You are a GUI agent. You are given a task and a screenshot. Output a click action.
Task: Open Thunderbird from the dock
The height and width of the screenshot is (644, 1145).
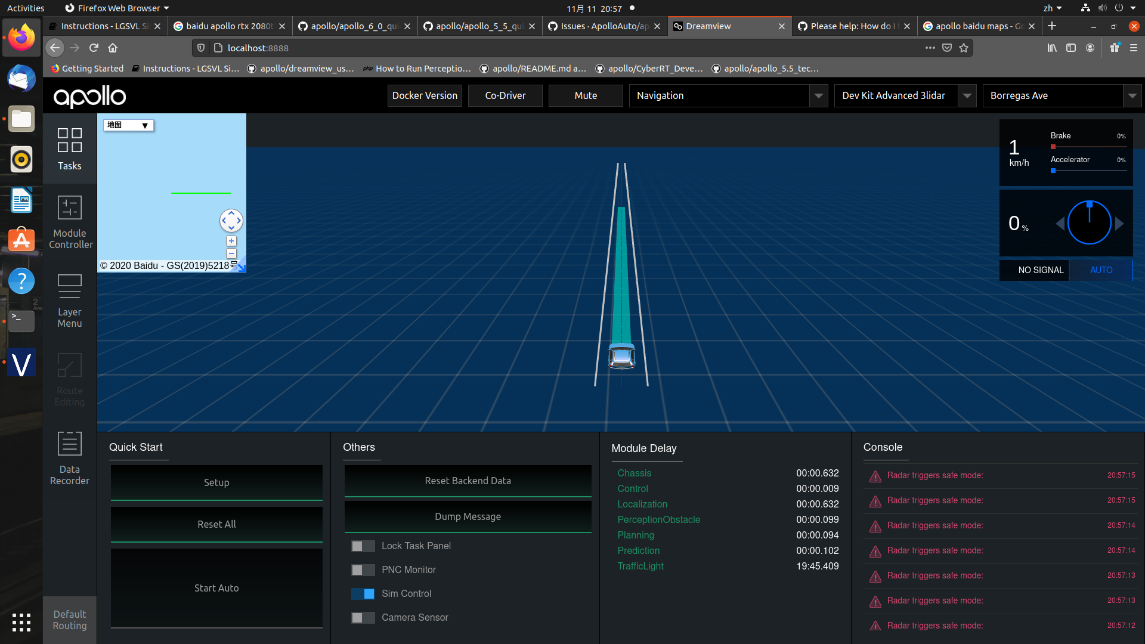21,78
